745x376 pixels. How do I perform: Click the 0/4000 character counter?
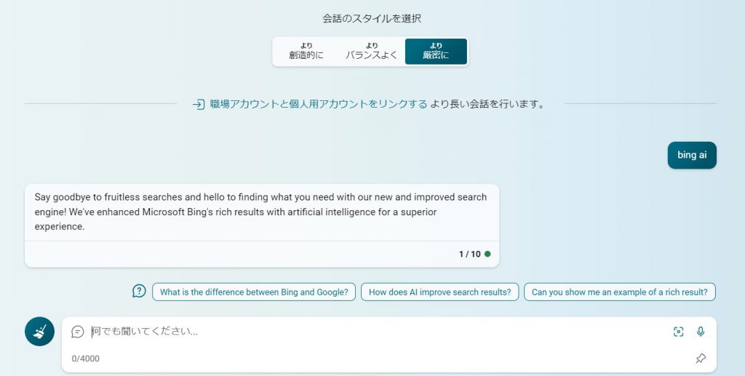86,359
